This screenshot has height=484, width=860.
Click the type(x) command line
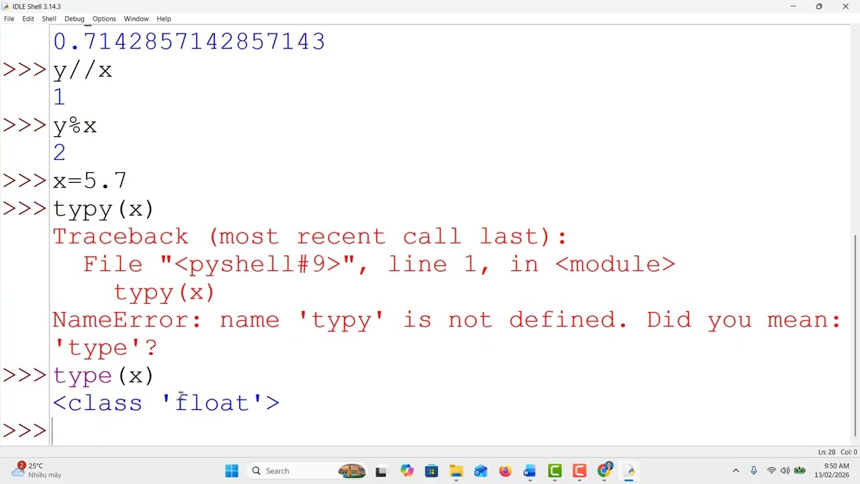103,375
